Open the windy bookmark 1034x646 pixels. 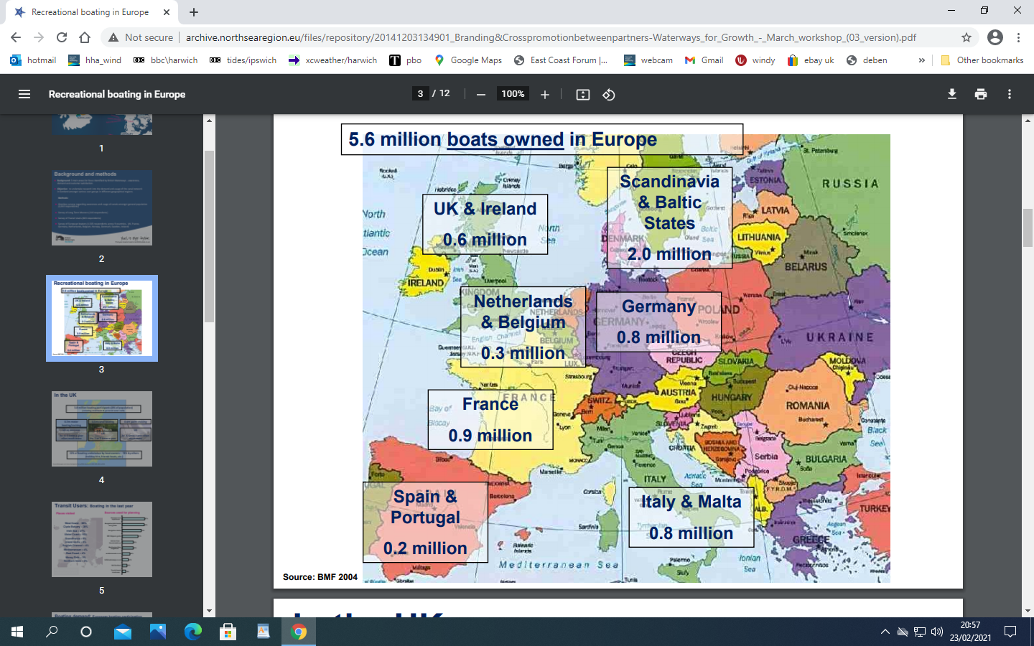(x=755, y=60)
